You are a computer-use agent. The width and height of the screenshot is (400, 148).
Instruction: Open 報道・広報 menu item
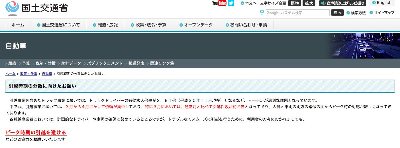pos(105,25)
